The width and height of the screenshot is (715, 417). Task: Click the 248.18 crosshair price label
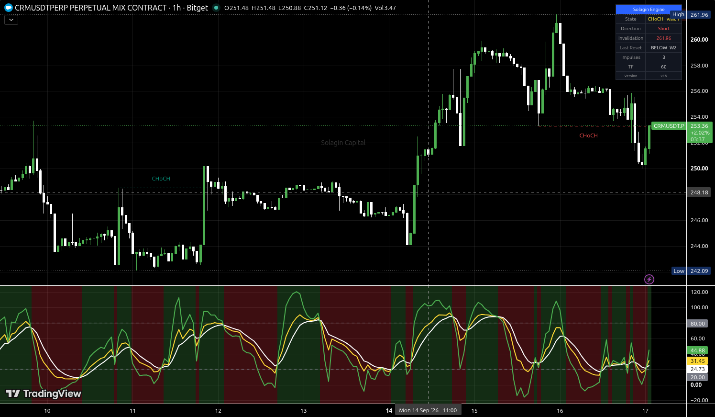tap(699, 192)
